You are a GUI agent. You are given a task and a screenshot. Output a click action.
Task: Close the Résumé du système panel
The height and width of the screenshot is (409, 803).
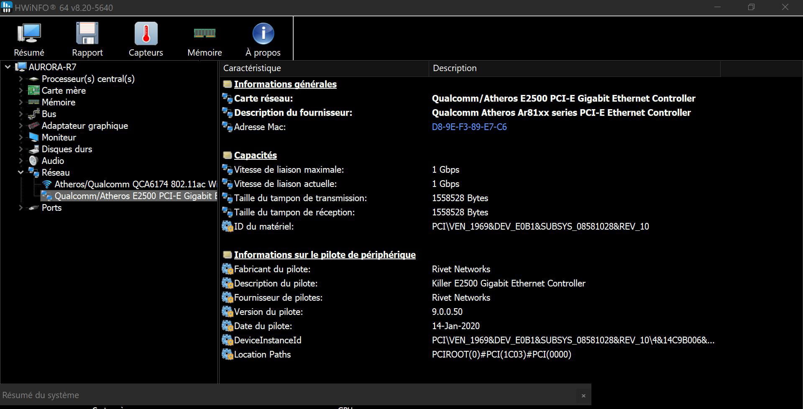[583, 396]
